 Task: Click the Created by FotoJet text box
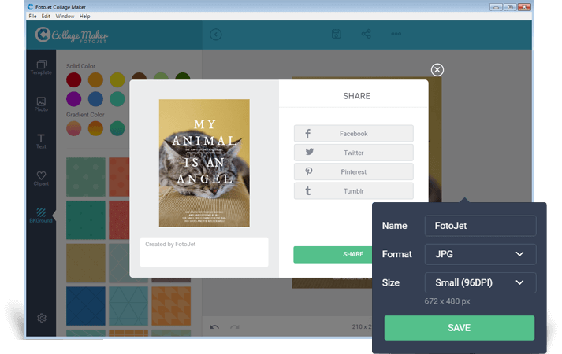tap(204, 252)
